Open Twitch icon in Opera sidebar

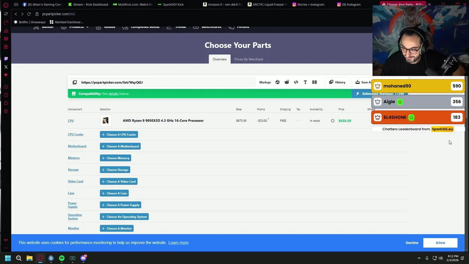click(x=6, y=59)
